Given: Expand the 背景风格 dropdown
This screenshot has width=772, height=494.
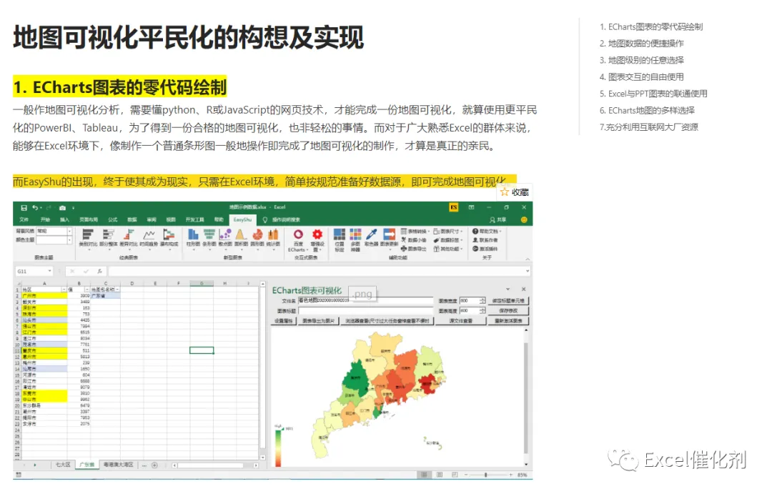Looking at the screenshot, I should (x=69, y=231).
